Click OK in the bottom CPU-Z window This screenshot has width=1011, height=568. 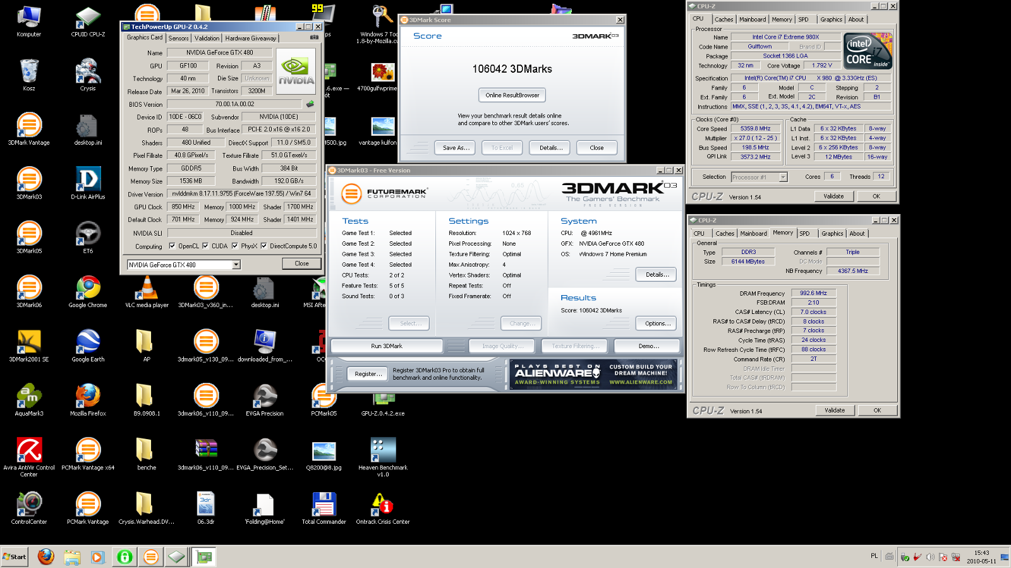pyautogui.click(x=877, y=410)
